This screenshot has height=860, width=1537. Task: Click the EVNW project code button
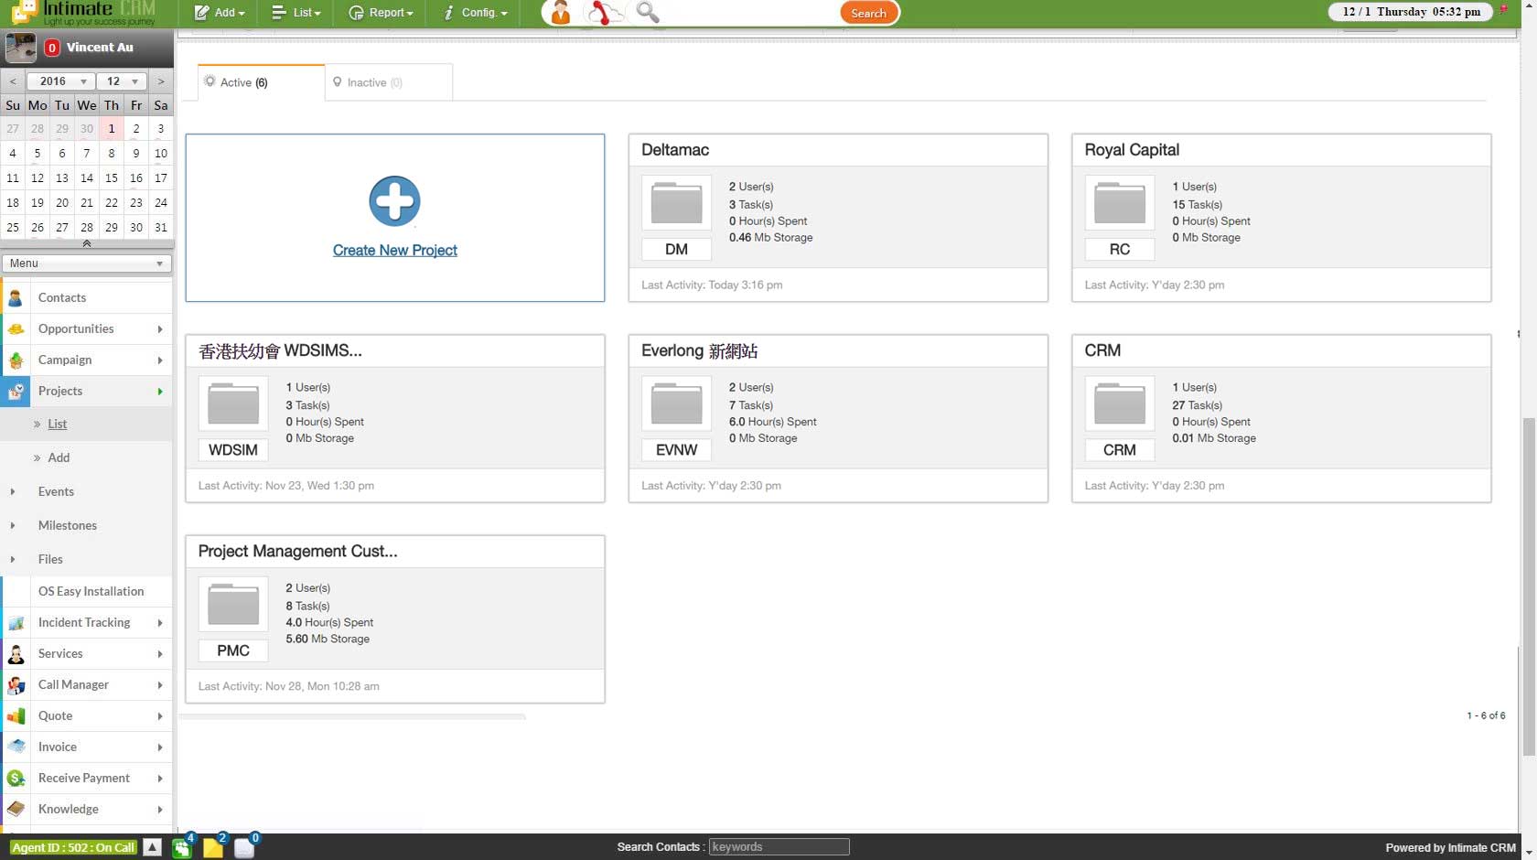tap(676, 450)
